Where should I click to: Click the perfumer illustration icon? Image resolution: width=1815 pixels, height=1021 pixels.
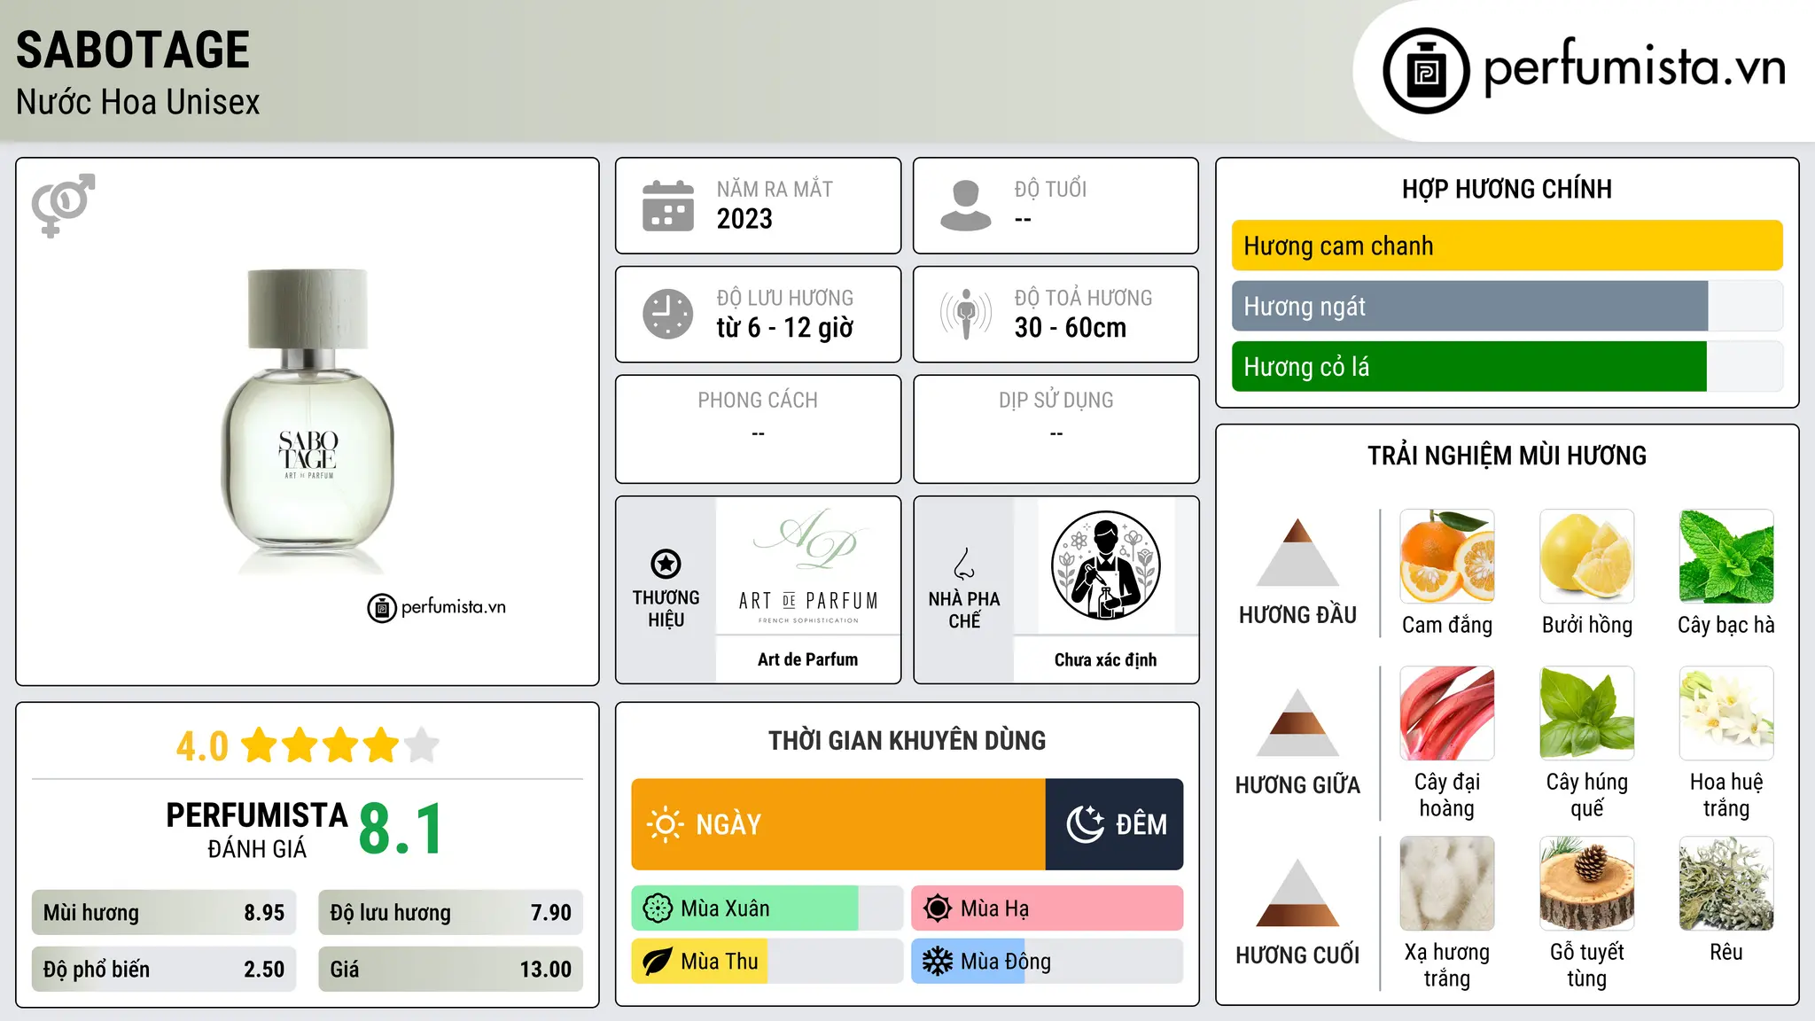coord(1105,565)
